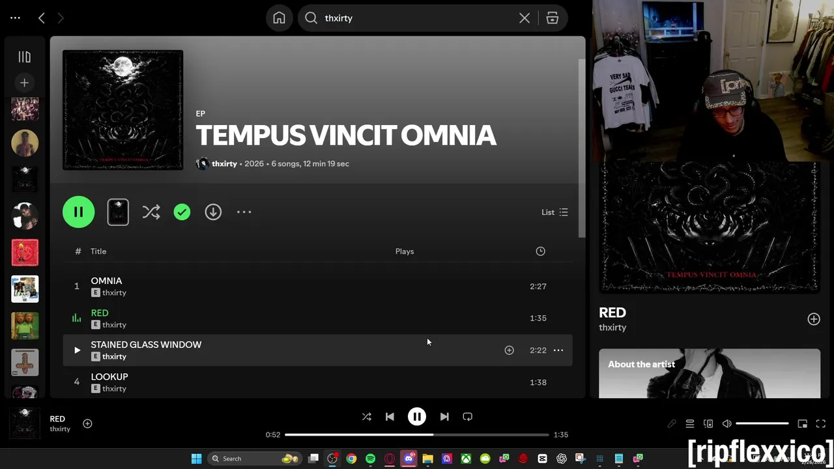This screenshot has height=469, width=834.
Task: Remove EP from library via green checkmark
Action: click(x=182, y=212)
